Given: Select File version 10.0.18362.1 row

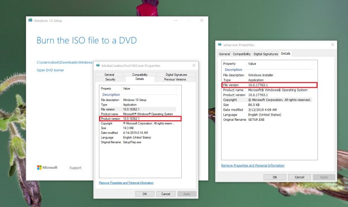Looking at the screenshot, I should pos(138,109).
